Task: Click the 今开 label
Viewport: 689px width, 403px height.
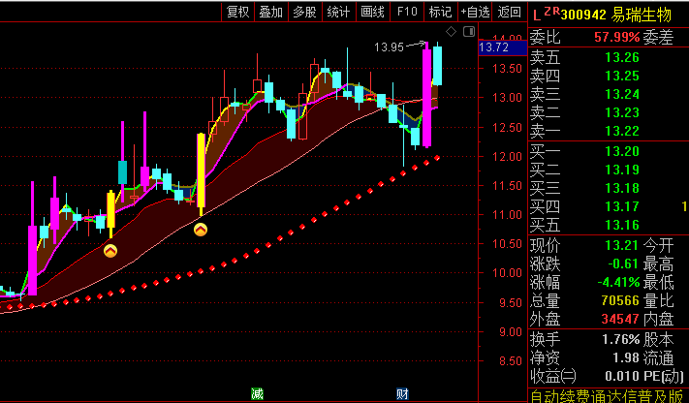Action: (x=658, y=245)
